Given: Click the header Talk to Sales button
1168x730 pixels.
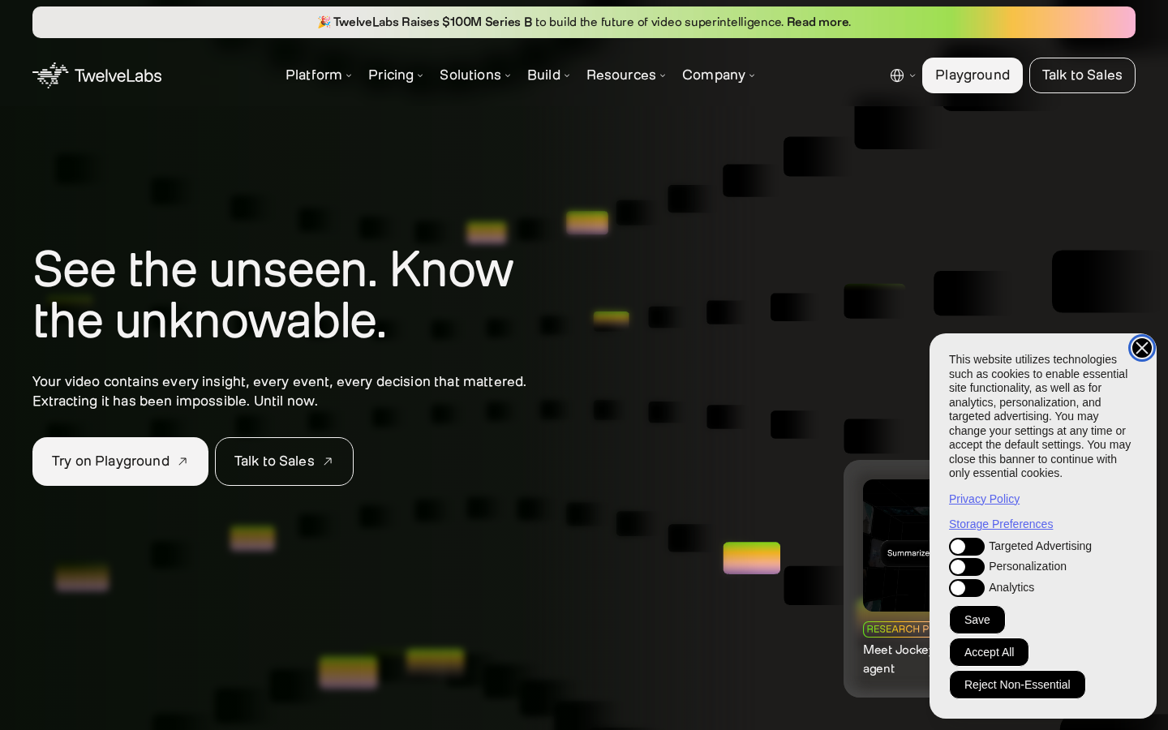Looking at the screenshot, I should coord(1082,75).
